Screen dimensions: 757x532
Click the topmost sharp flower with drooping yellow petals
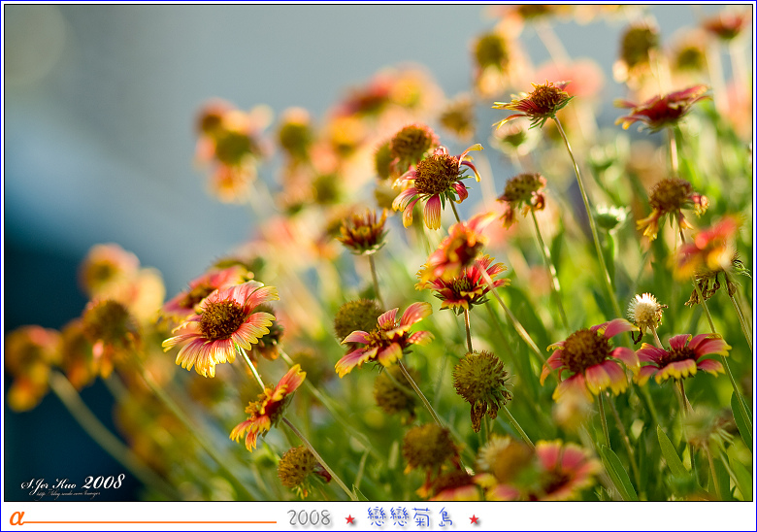point(536,101)
